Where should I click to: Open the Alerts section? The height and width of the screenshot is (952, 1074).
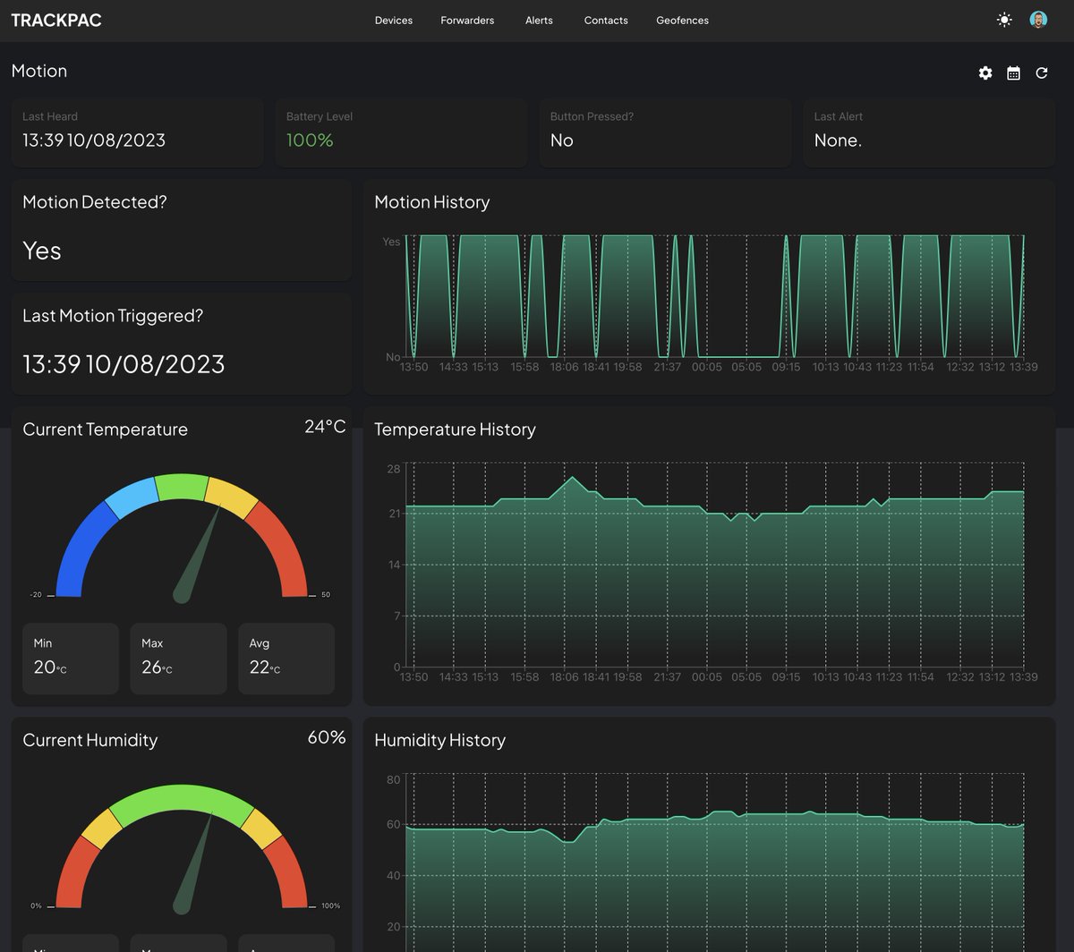point(539,21)
